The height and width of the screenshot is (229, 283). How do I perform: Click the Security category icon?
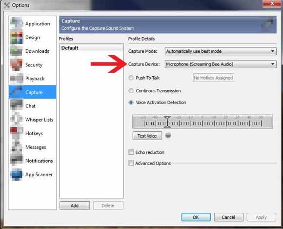[x=17, y=64]
